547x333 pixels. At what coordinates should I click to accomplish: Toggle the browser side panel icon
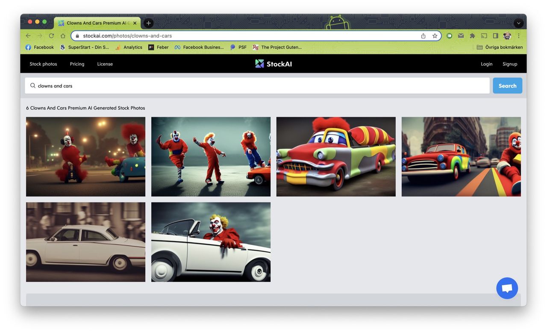pyautogui.click(x=495, y=36)
